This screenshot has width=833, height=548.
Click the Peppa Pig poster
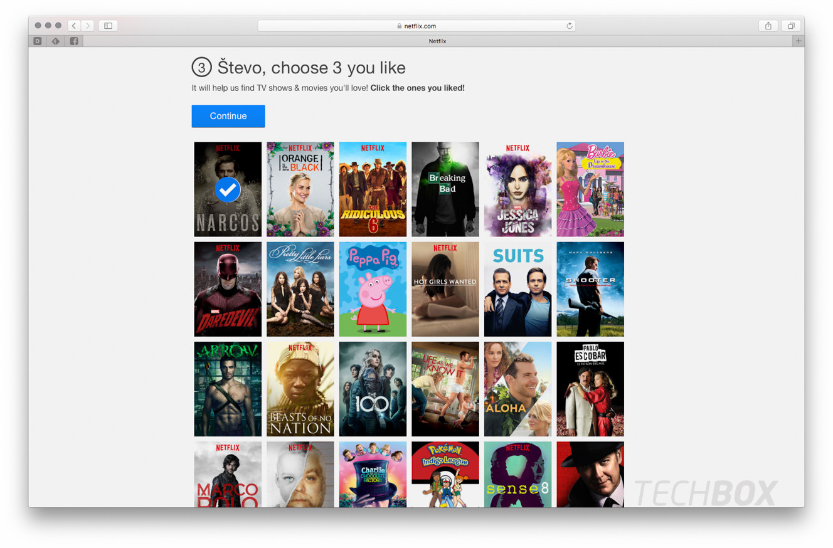coord(373,289)
